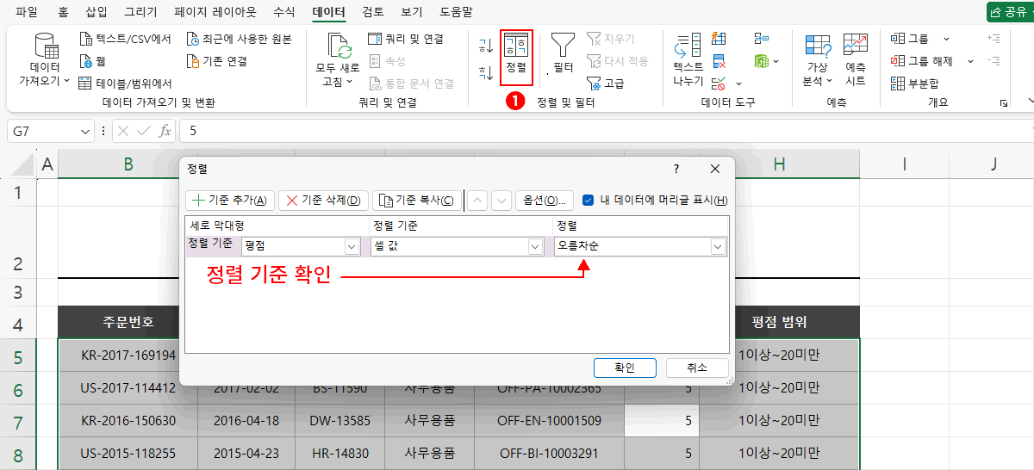Click 옵션(O)... button
The width and height of the screenshot is (1034, 470).
pos(545,200)
